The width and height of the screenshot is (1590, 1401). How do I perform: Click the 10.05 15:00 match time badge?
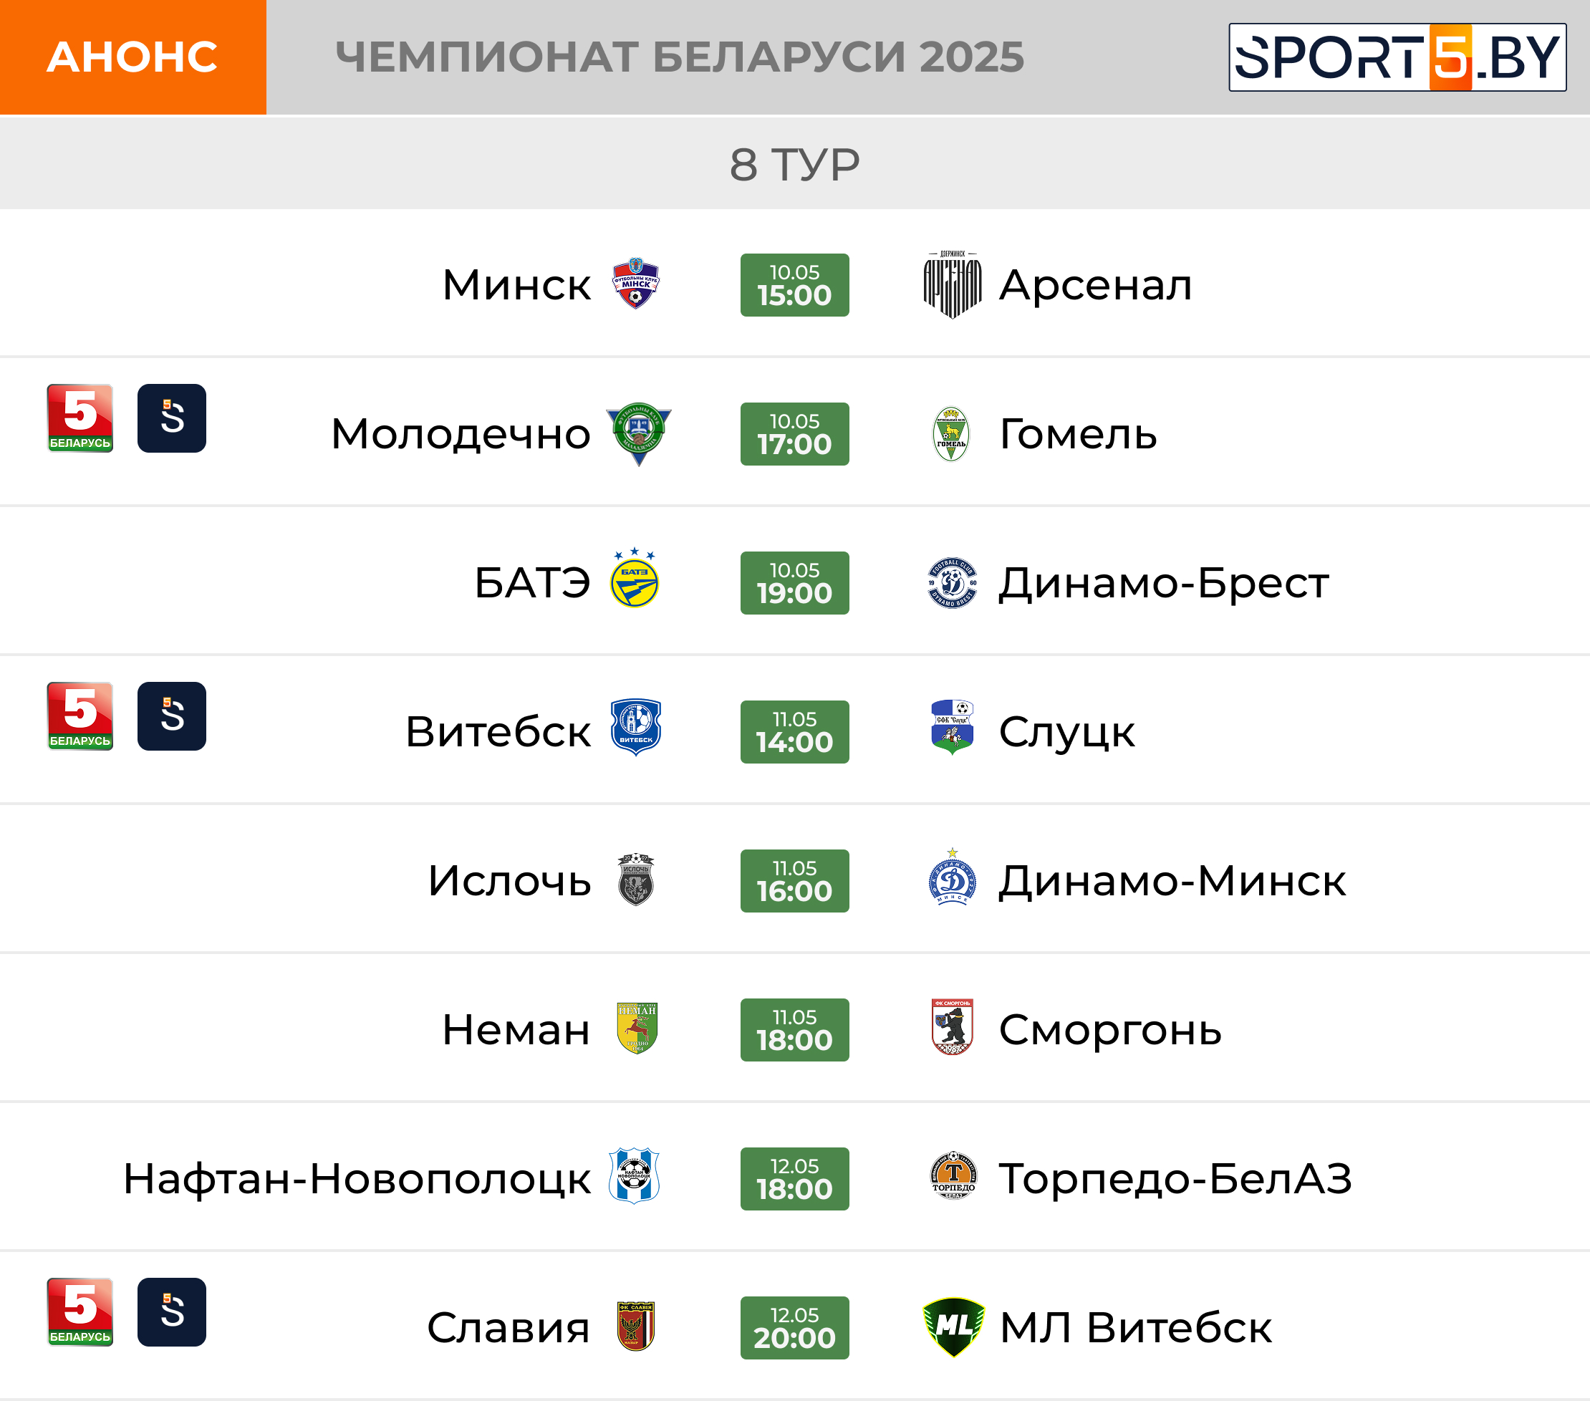click(794, 284)
